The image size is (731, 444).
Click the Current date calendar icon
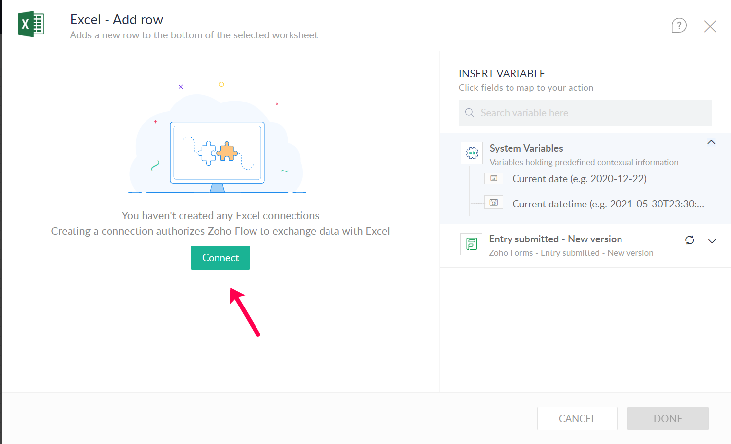(493, 178)
